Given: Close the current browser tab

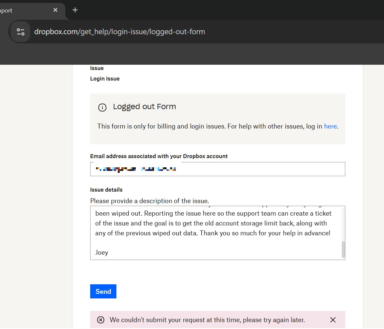Looking at the screenshot, I should click(x=55, y=10).
